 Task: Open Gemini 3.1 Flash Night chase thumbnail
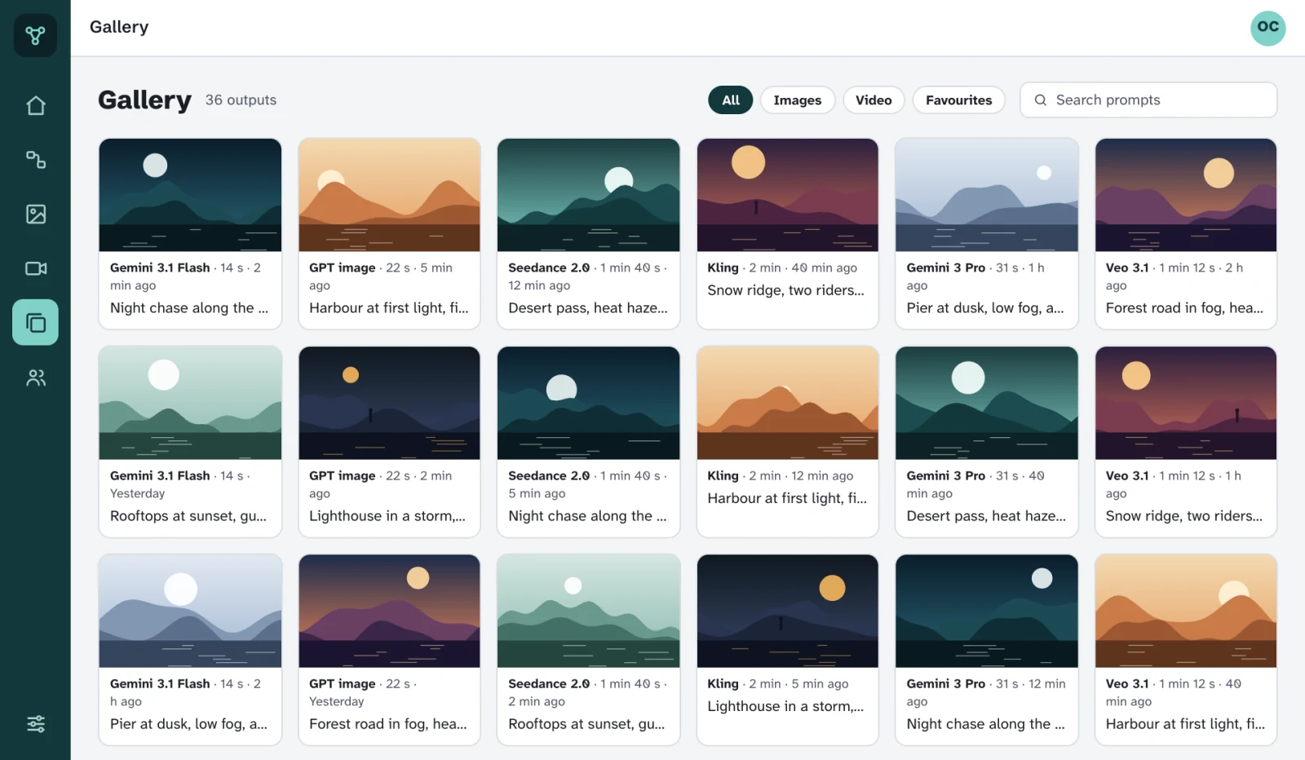pos(190,195)
